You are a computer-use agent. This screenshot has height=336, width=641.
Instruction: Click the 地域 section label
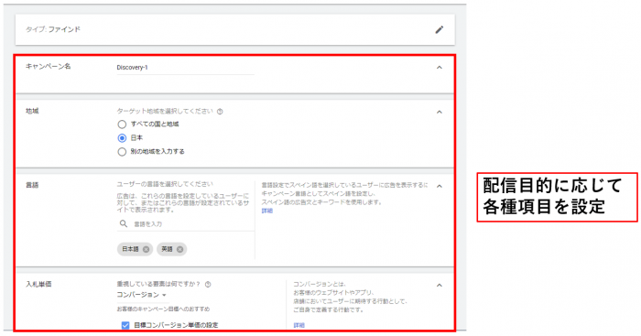32,111
